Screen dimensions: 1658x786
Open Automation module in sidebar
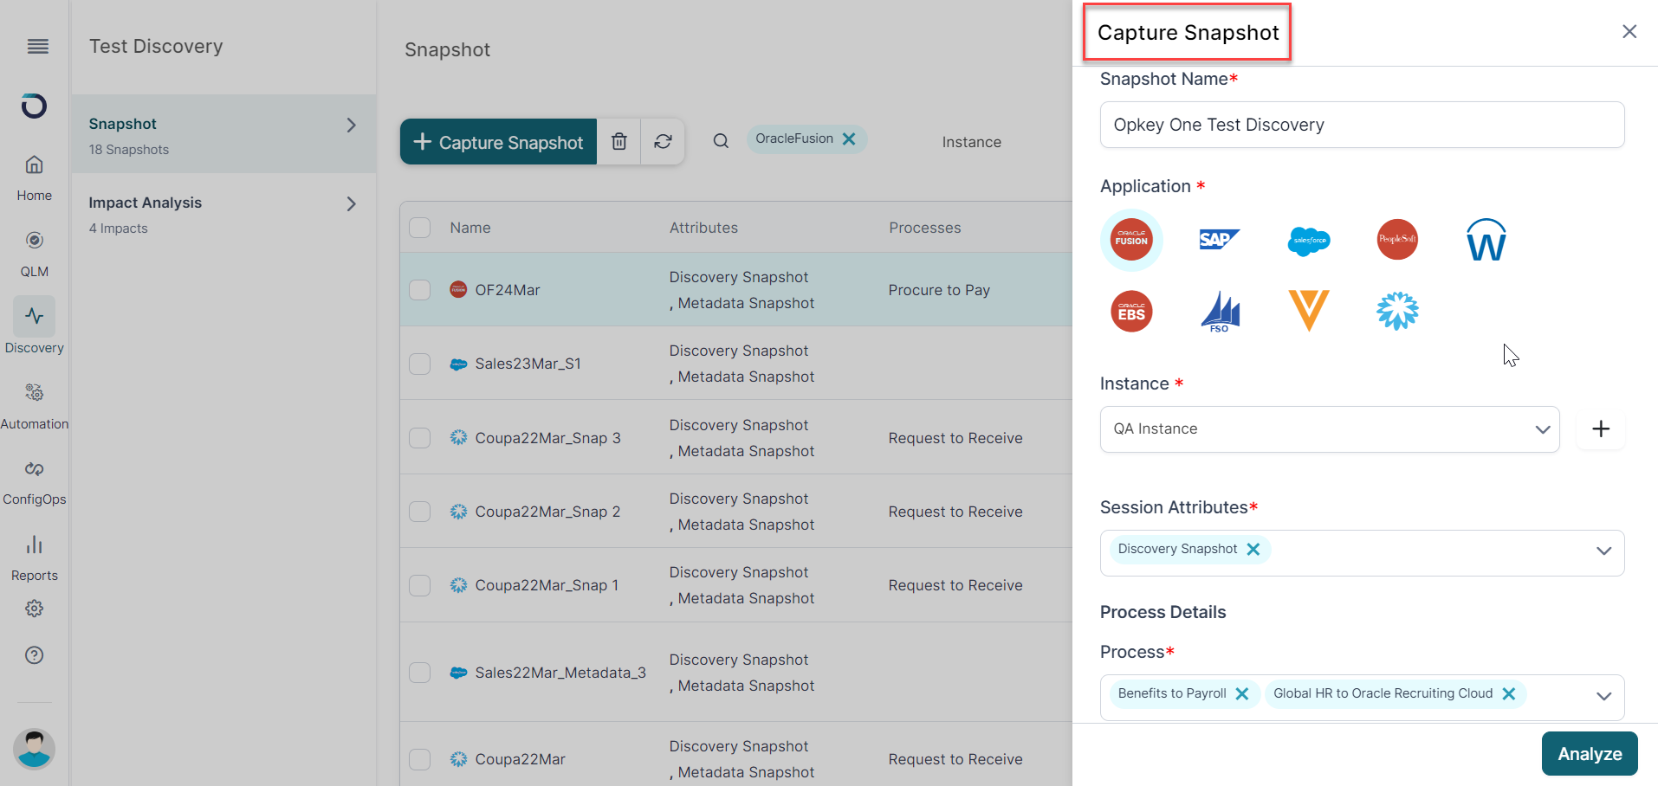pos(35,406)
